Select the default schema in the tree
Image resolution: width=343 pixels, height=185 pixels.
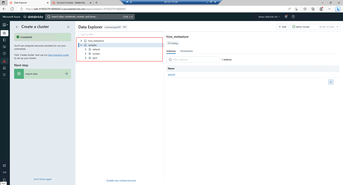96,49
